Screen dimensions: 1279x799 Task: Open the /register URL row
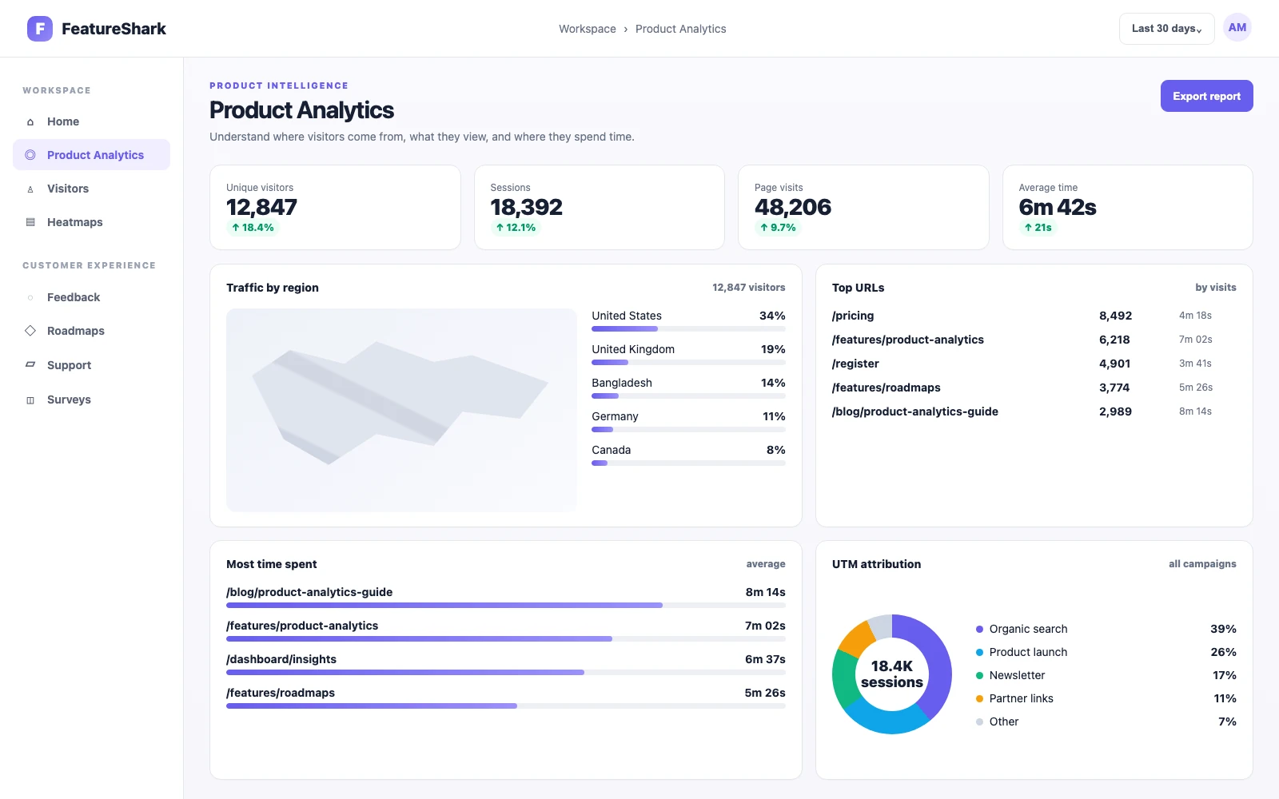(1034, 364)
